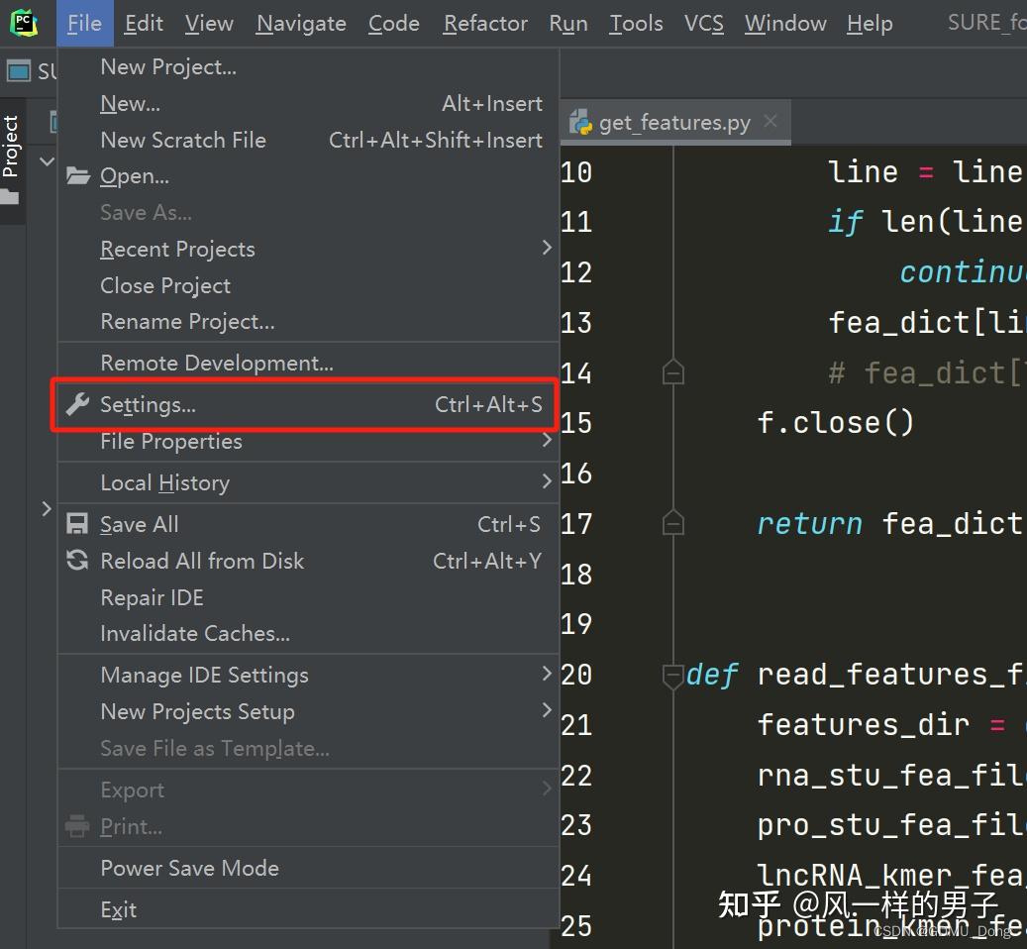The width and height of the screenshot is (1027, 949).
Task: Collapse the code fold marker at line 14
Action: (672, 372)
